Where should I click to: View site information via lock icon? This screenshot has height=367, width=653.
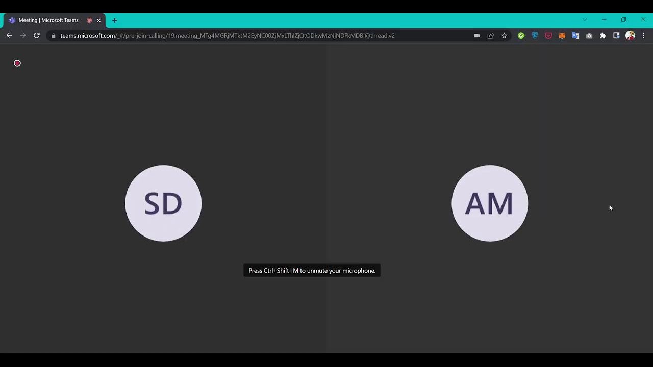[x=54, y=36]
